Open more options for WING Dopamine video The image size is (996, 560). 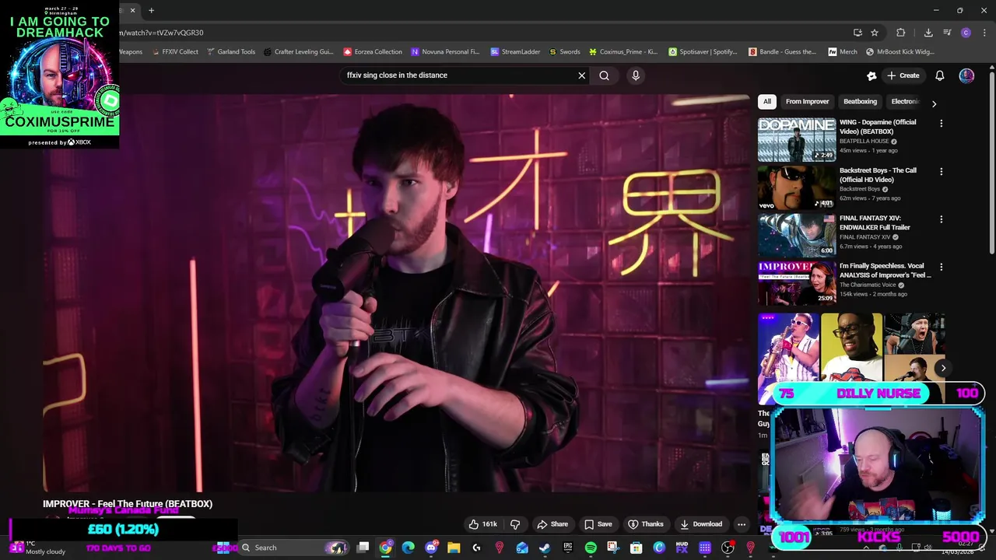pyautogui.click(x=941, y=123)
